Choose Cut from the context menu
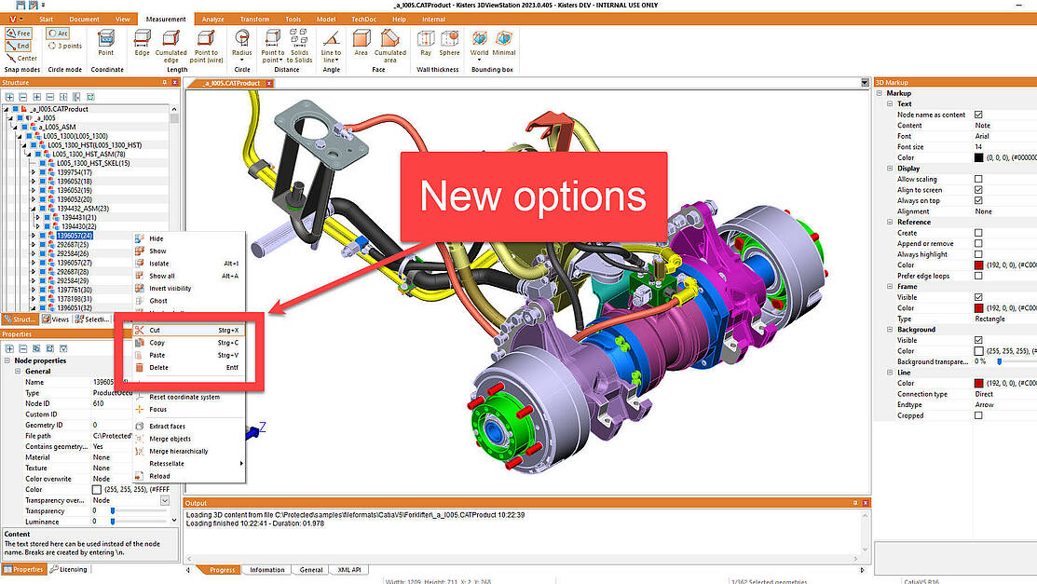1037x584 pixels. coord(155,330)
